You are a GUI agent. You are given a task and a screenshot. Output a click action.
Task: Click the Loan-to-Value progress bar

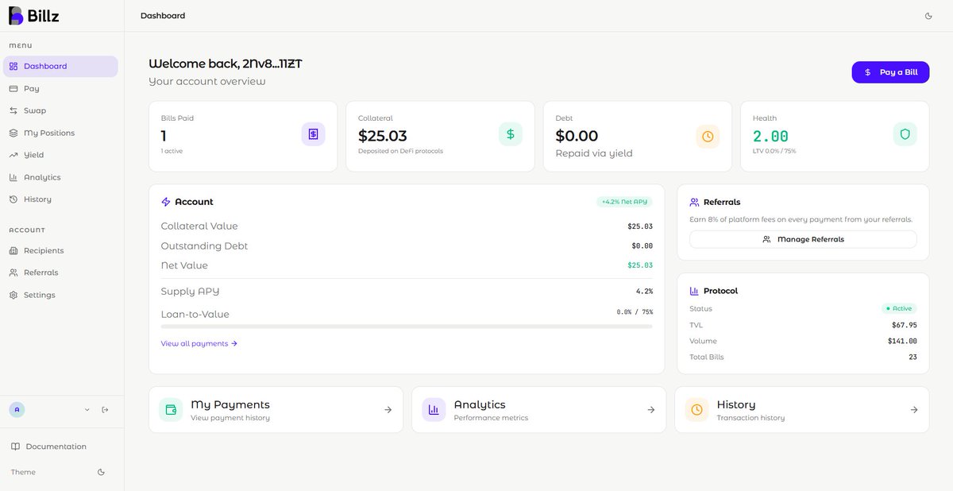[x=407, y=327]
